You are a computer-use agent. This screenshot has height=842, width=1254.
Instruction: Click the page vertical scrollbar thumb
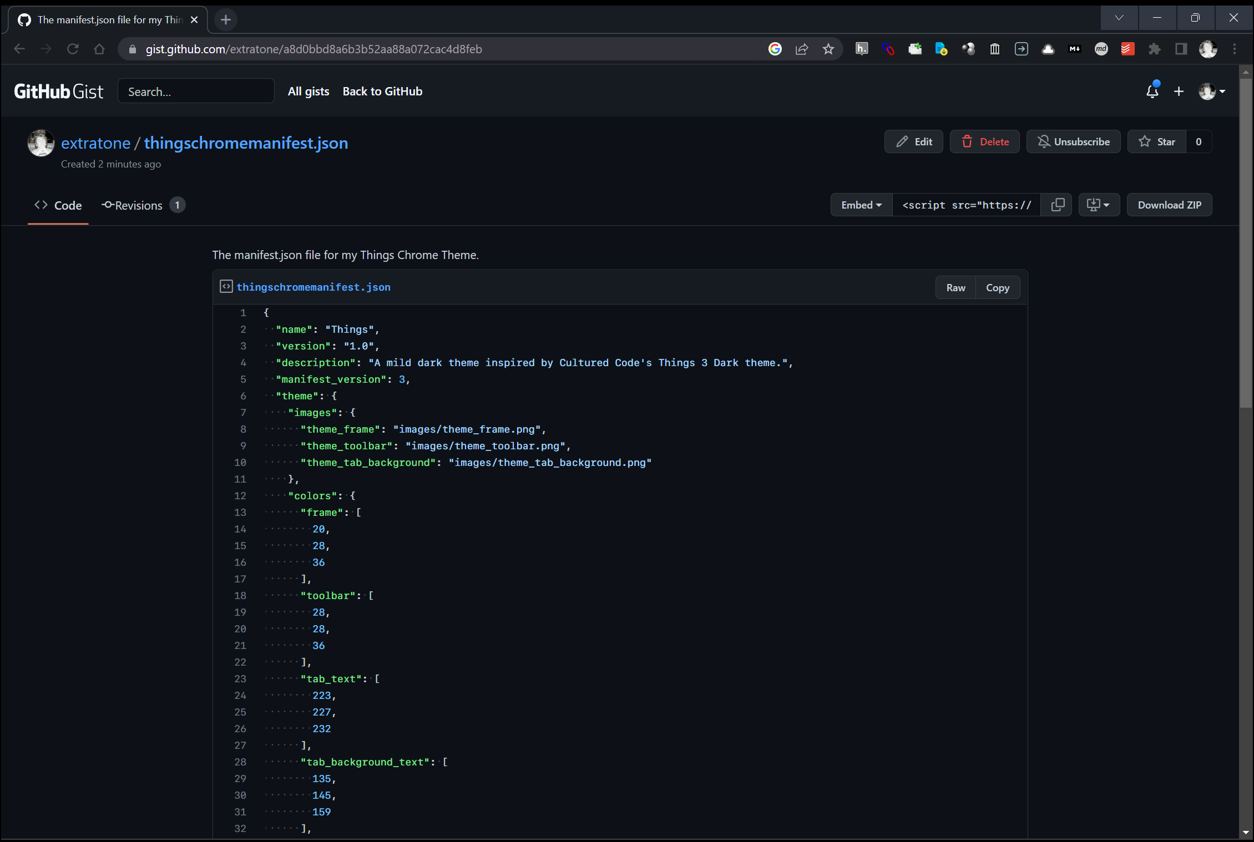1246,244
